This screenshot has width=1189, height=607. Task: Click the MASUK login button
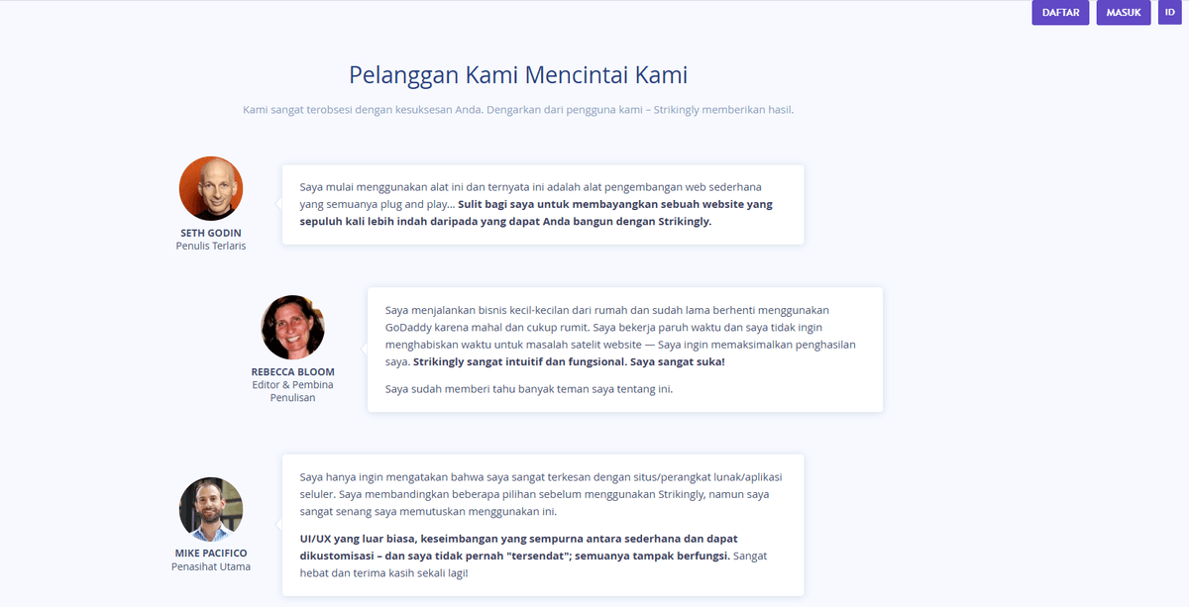point(1123,12)
